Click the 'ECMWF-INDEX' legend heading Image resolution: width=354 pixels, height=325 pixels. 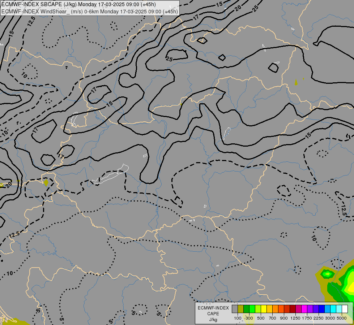(x=213, y=308)
